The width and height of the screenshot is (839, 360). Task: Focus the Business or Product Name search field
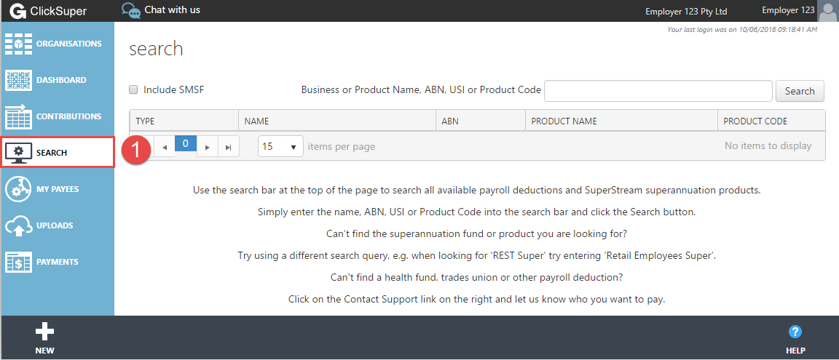(x=658, y=91)
